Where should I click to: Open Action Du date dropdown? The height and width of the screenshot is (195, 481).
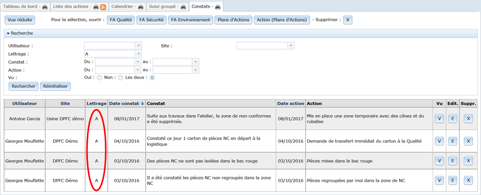coord(138,70)
